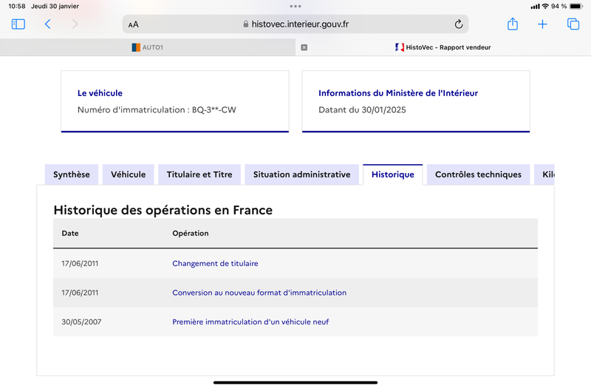This screenshot has width=591, height=388.
Task: Click date cell beside Changement de titulaire
Action: [80, 264]
